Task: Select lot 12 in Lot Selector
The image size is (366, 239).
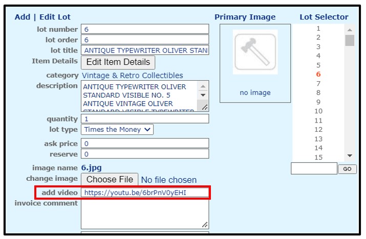Action: (318, 130)
